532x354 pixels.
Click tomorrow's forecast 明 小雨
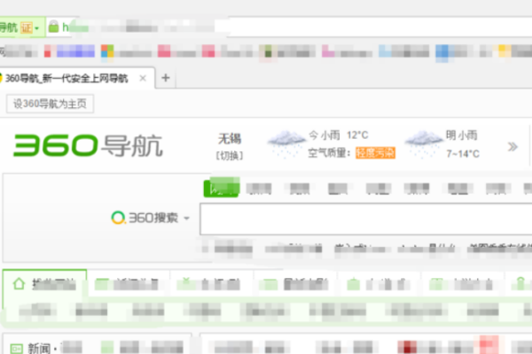461,135
